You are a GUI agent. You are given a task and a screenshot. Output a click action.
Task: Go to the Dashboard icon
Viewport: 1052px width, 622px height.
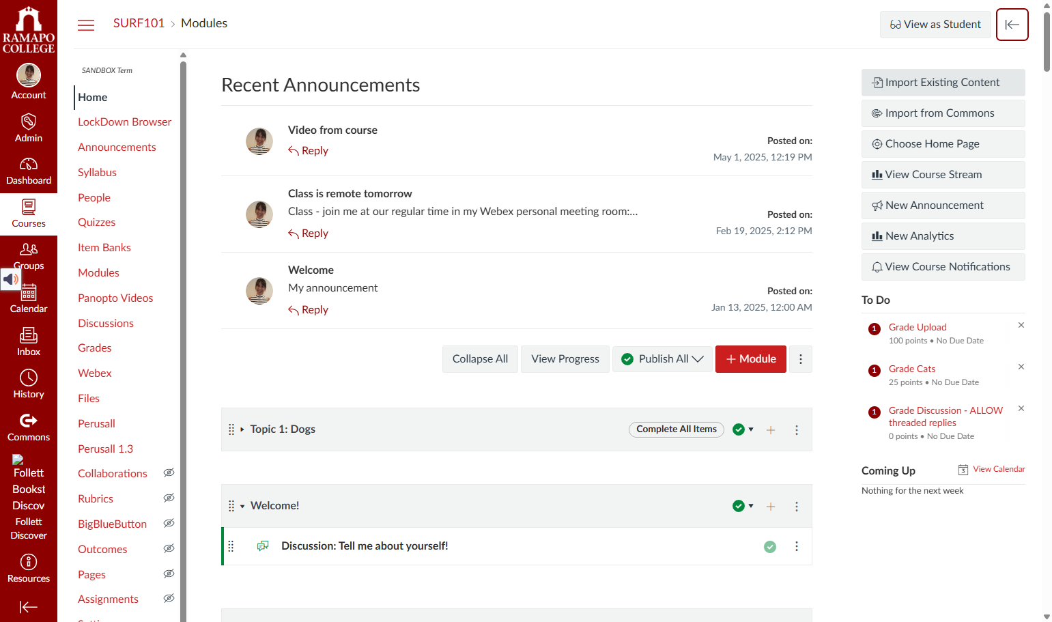tap(29, 164)
